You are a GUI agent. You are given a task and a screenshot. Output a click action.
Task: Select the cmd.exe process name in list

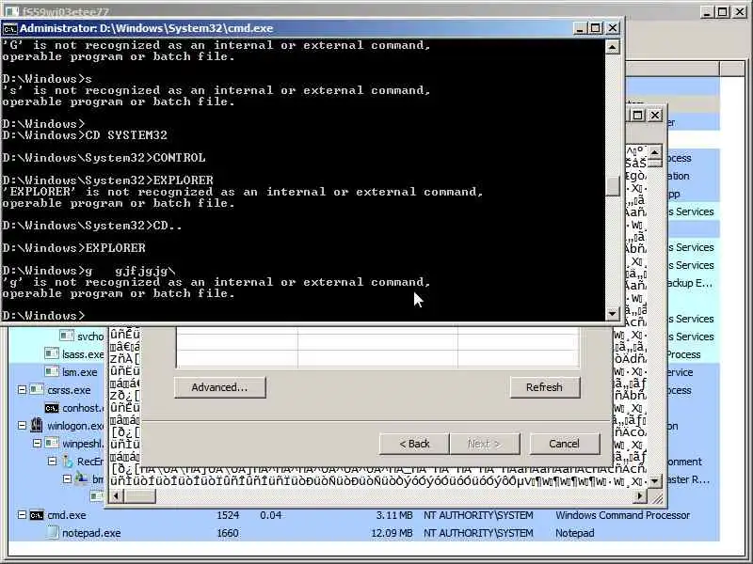[66, 515]
